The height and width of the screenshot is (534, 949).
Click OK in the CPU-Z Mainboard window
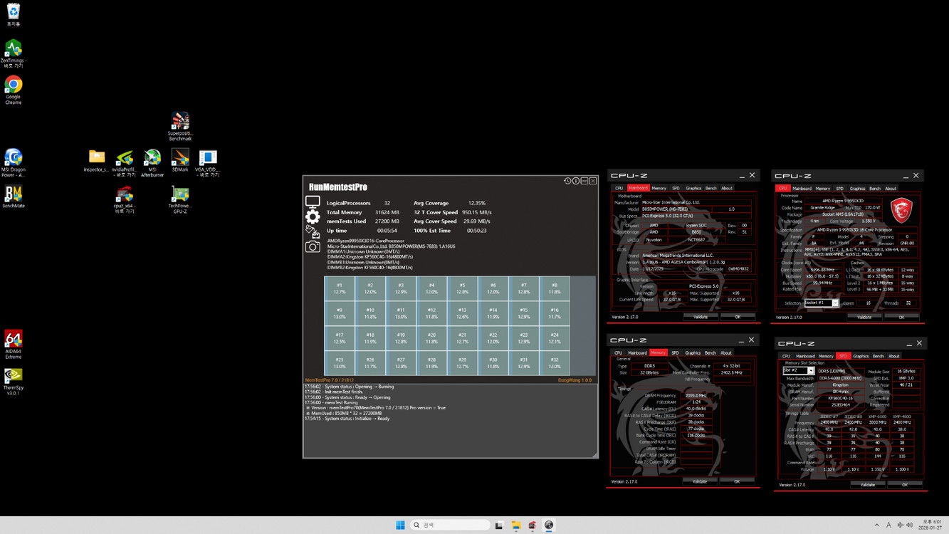point(738,317)
